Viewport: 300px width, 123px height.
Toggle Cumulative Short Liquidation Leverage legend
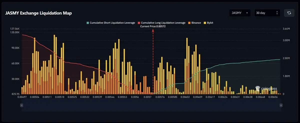(x=111, y=23)
